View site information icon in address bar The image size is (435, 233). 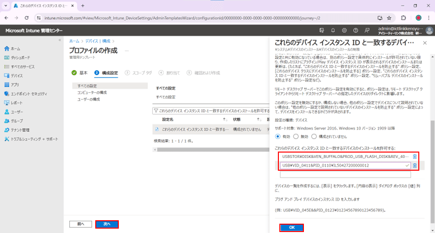(x=39, y=18)
